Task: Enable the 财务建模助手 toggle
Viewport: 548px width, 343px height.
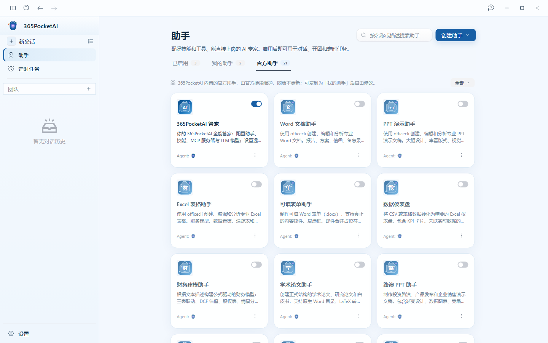Action: point(256,264)
